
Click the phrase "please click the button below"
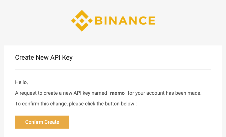102,104
